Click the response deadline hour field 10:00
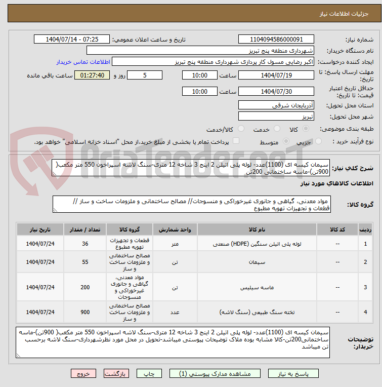This screenshot has height=387, width=382. 200,75
